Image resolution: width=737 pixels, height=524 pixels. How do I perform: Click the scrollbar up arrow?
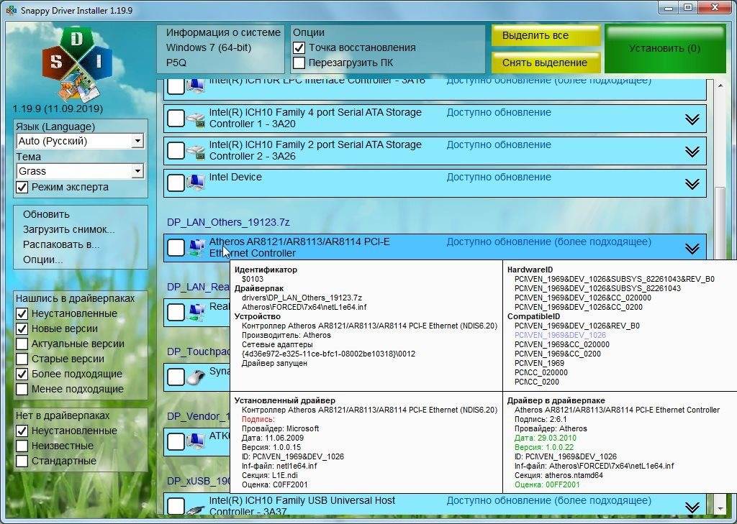(x=720, y=86)
